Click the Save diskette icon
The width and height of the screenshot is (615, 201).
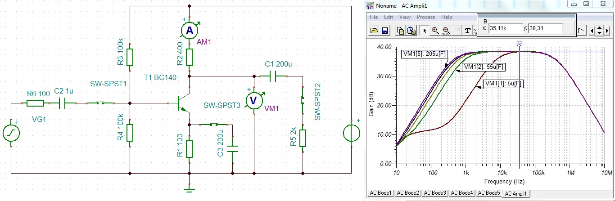385,31
